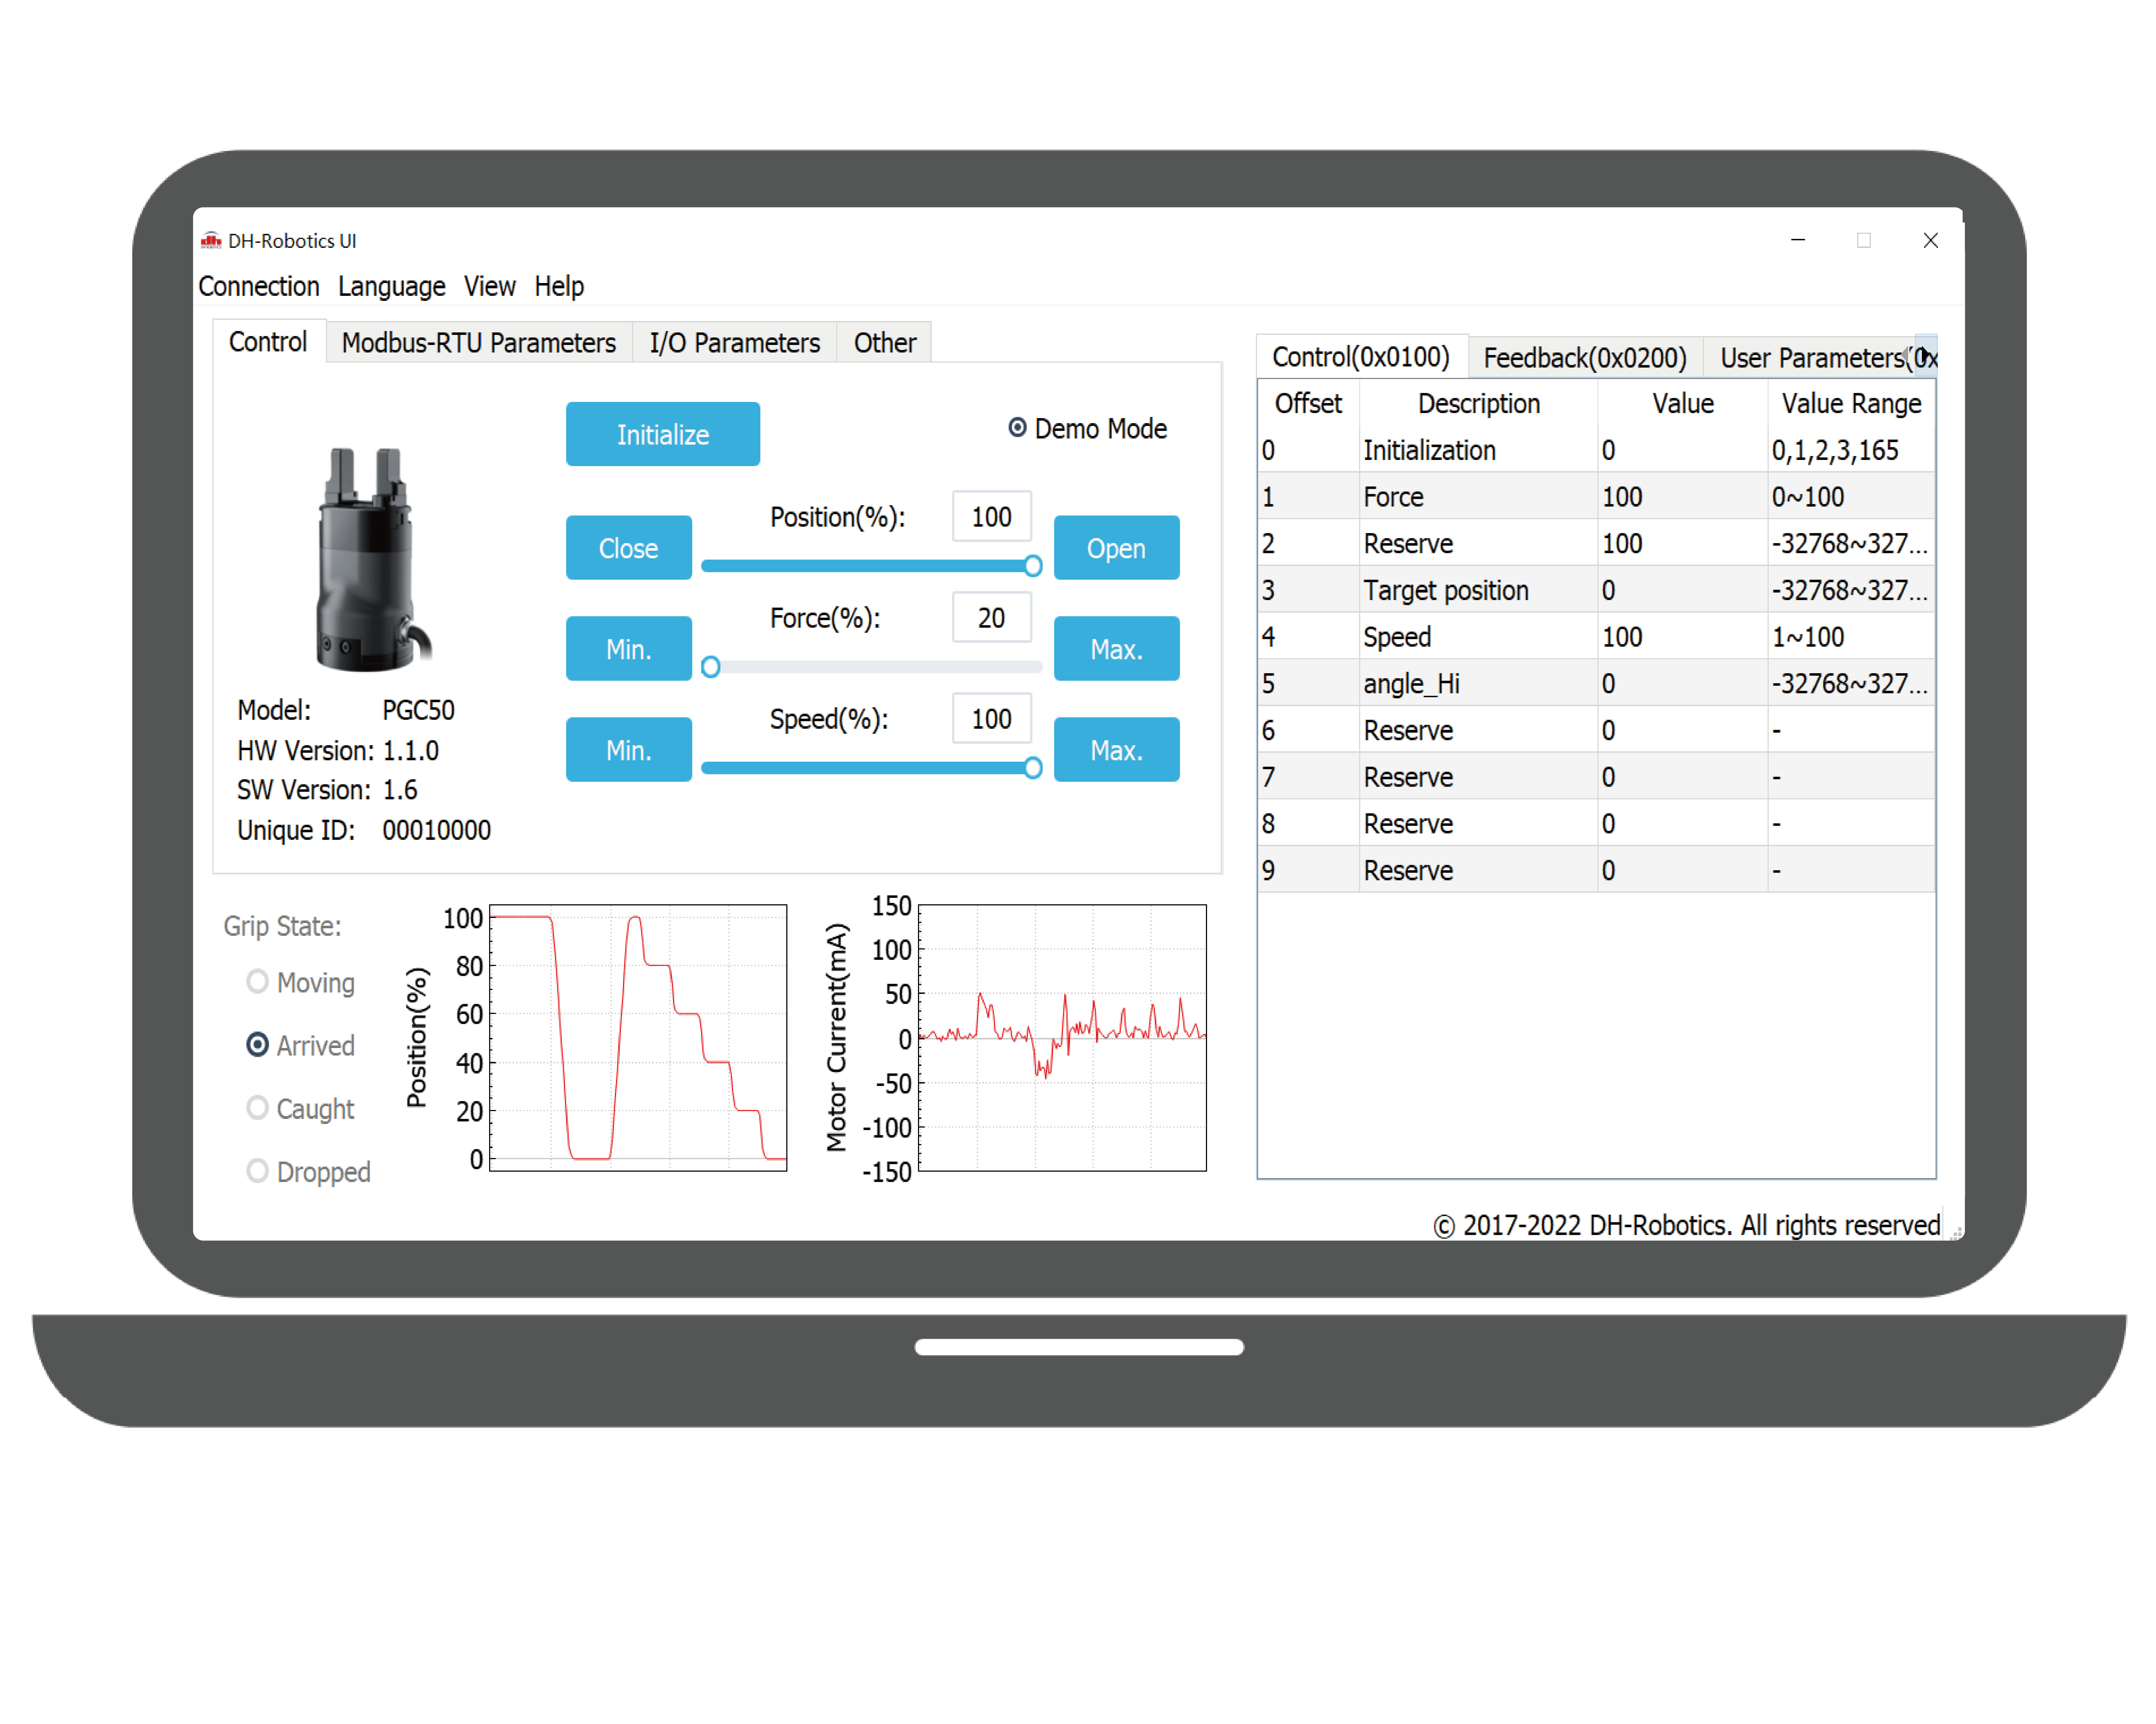Click the Value column header
The height and width of the screenshot is (1724, 2156).
coord(1683,404)
